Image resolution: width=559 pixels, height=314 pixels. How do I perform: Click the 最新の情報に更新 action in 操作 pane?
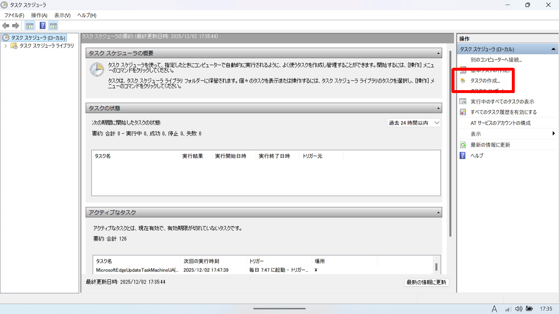(x=490, y=145)
